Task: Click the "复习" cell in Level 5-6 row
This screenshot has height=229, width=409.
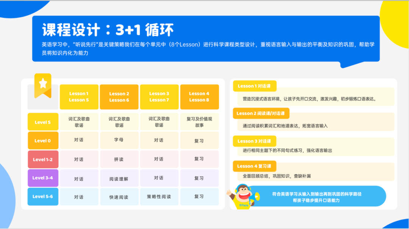Action: [199, 197]
